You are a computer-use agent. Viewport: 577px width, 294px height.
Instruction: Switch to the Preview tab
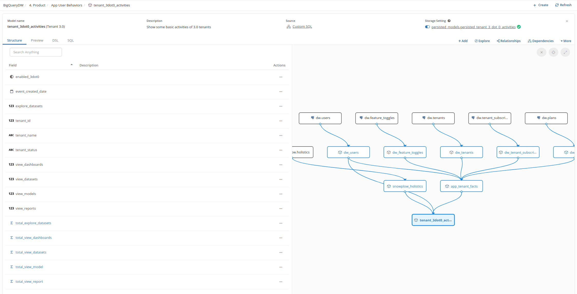tap(37, 41)
